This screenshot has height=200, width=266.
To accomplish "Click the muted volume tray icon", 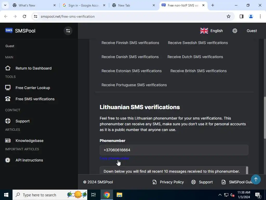I will point(232,195).
